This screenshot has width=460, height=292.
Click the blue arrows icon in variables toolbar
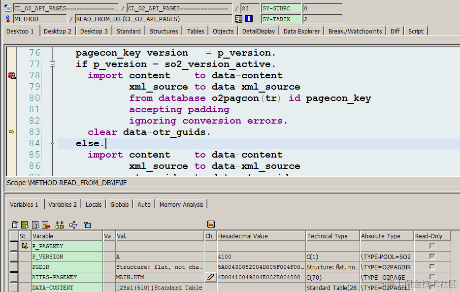(x=73, y=225)
